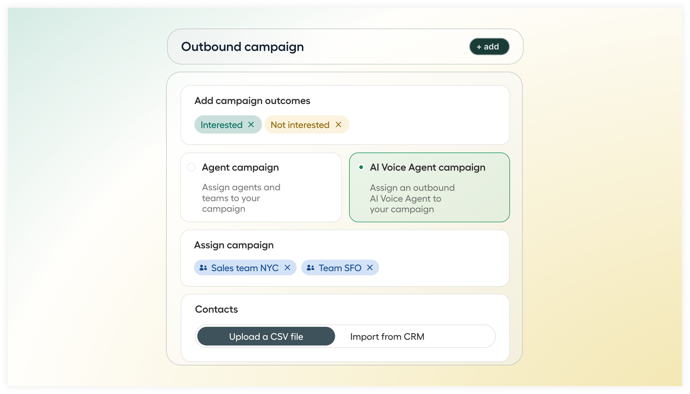This screenshot has height=394, width=690.
Task: Click the + add button
Action: [x=489, y=47]
